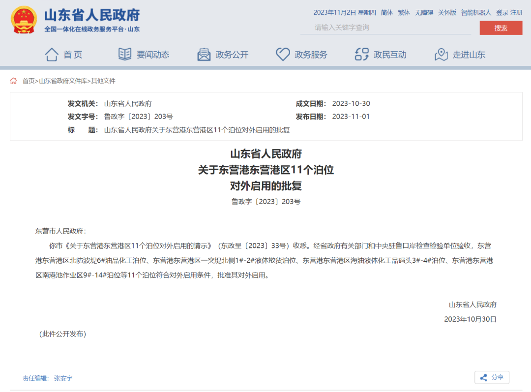Screen dimensions: 531x392
Task: Click the small home icon in the breadcrumb
Action: pos(13,80)
